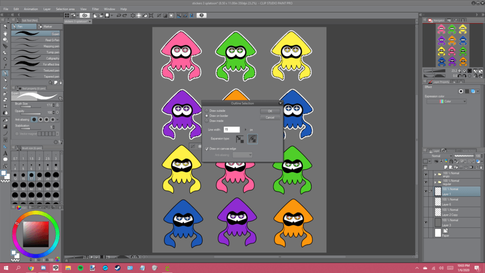Click OK in Outline Selection dialog
This screenshot has width=485, height=273.
click(270, 111)
